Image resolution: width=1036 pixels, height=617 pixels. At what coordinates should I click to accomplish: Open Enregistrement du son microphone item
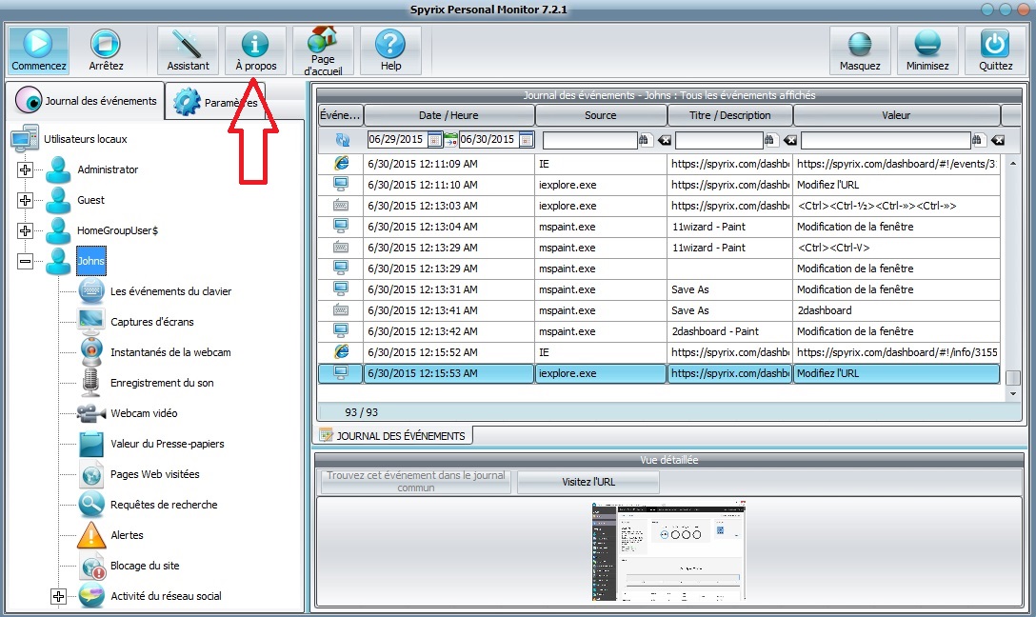click(162, 383)
